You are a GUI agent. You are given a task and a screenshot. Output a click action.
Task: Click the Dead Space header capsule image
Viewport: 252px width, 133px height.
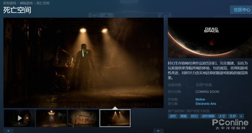pyautogui.click(x=210, y=38)
